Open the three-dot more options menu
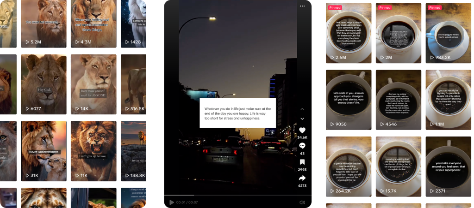The image size is (474, 208). tap(302, 6)
